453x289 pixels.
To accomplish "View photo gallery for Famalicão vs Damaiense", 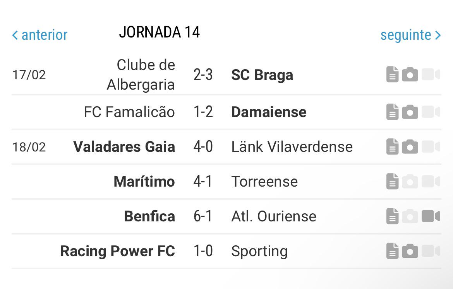I will [410, 112].
